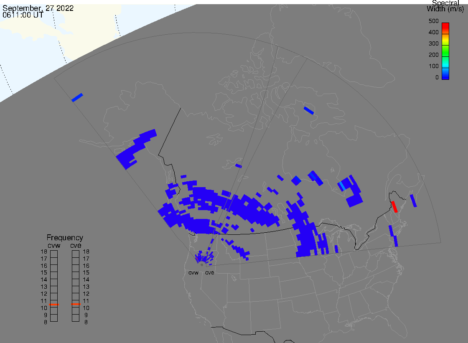468x343 pixels.
Task: Click the 300 label on the color scale
Action: [434, 43]
